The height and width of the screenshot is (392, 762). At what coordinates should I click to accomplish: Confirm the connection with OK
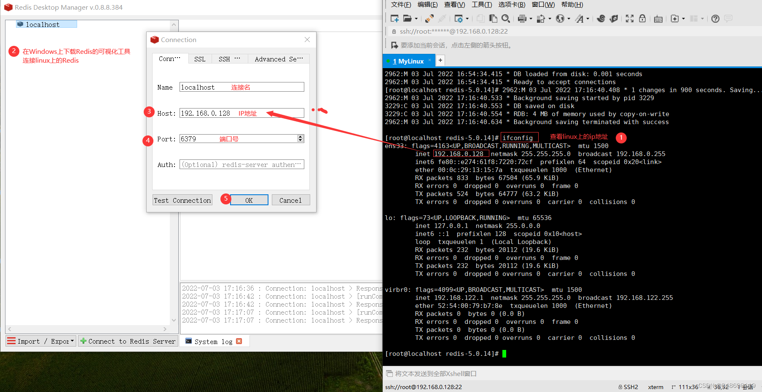tap(249, 200)
